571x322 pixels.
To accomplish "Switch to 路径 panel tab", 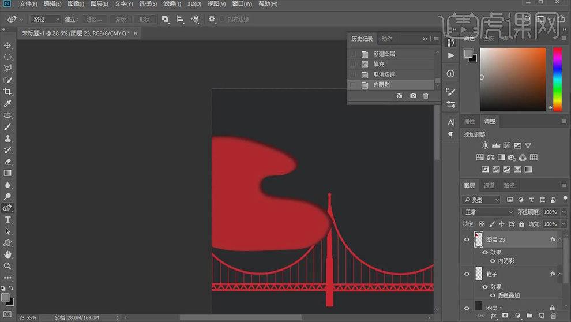I will coord(509,185).
